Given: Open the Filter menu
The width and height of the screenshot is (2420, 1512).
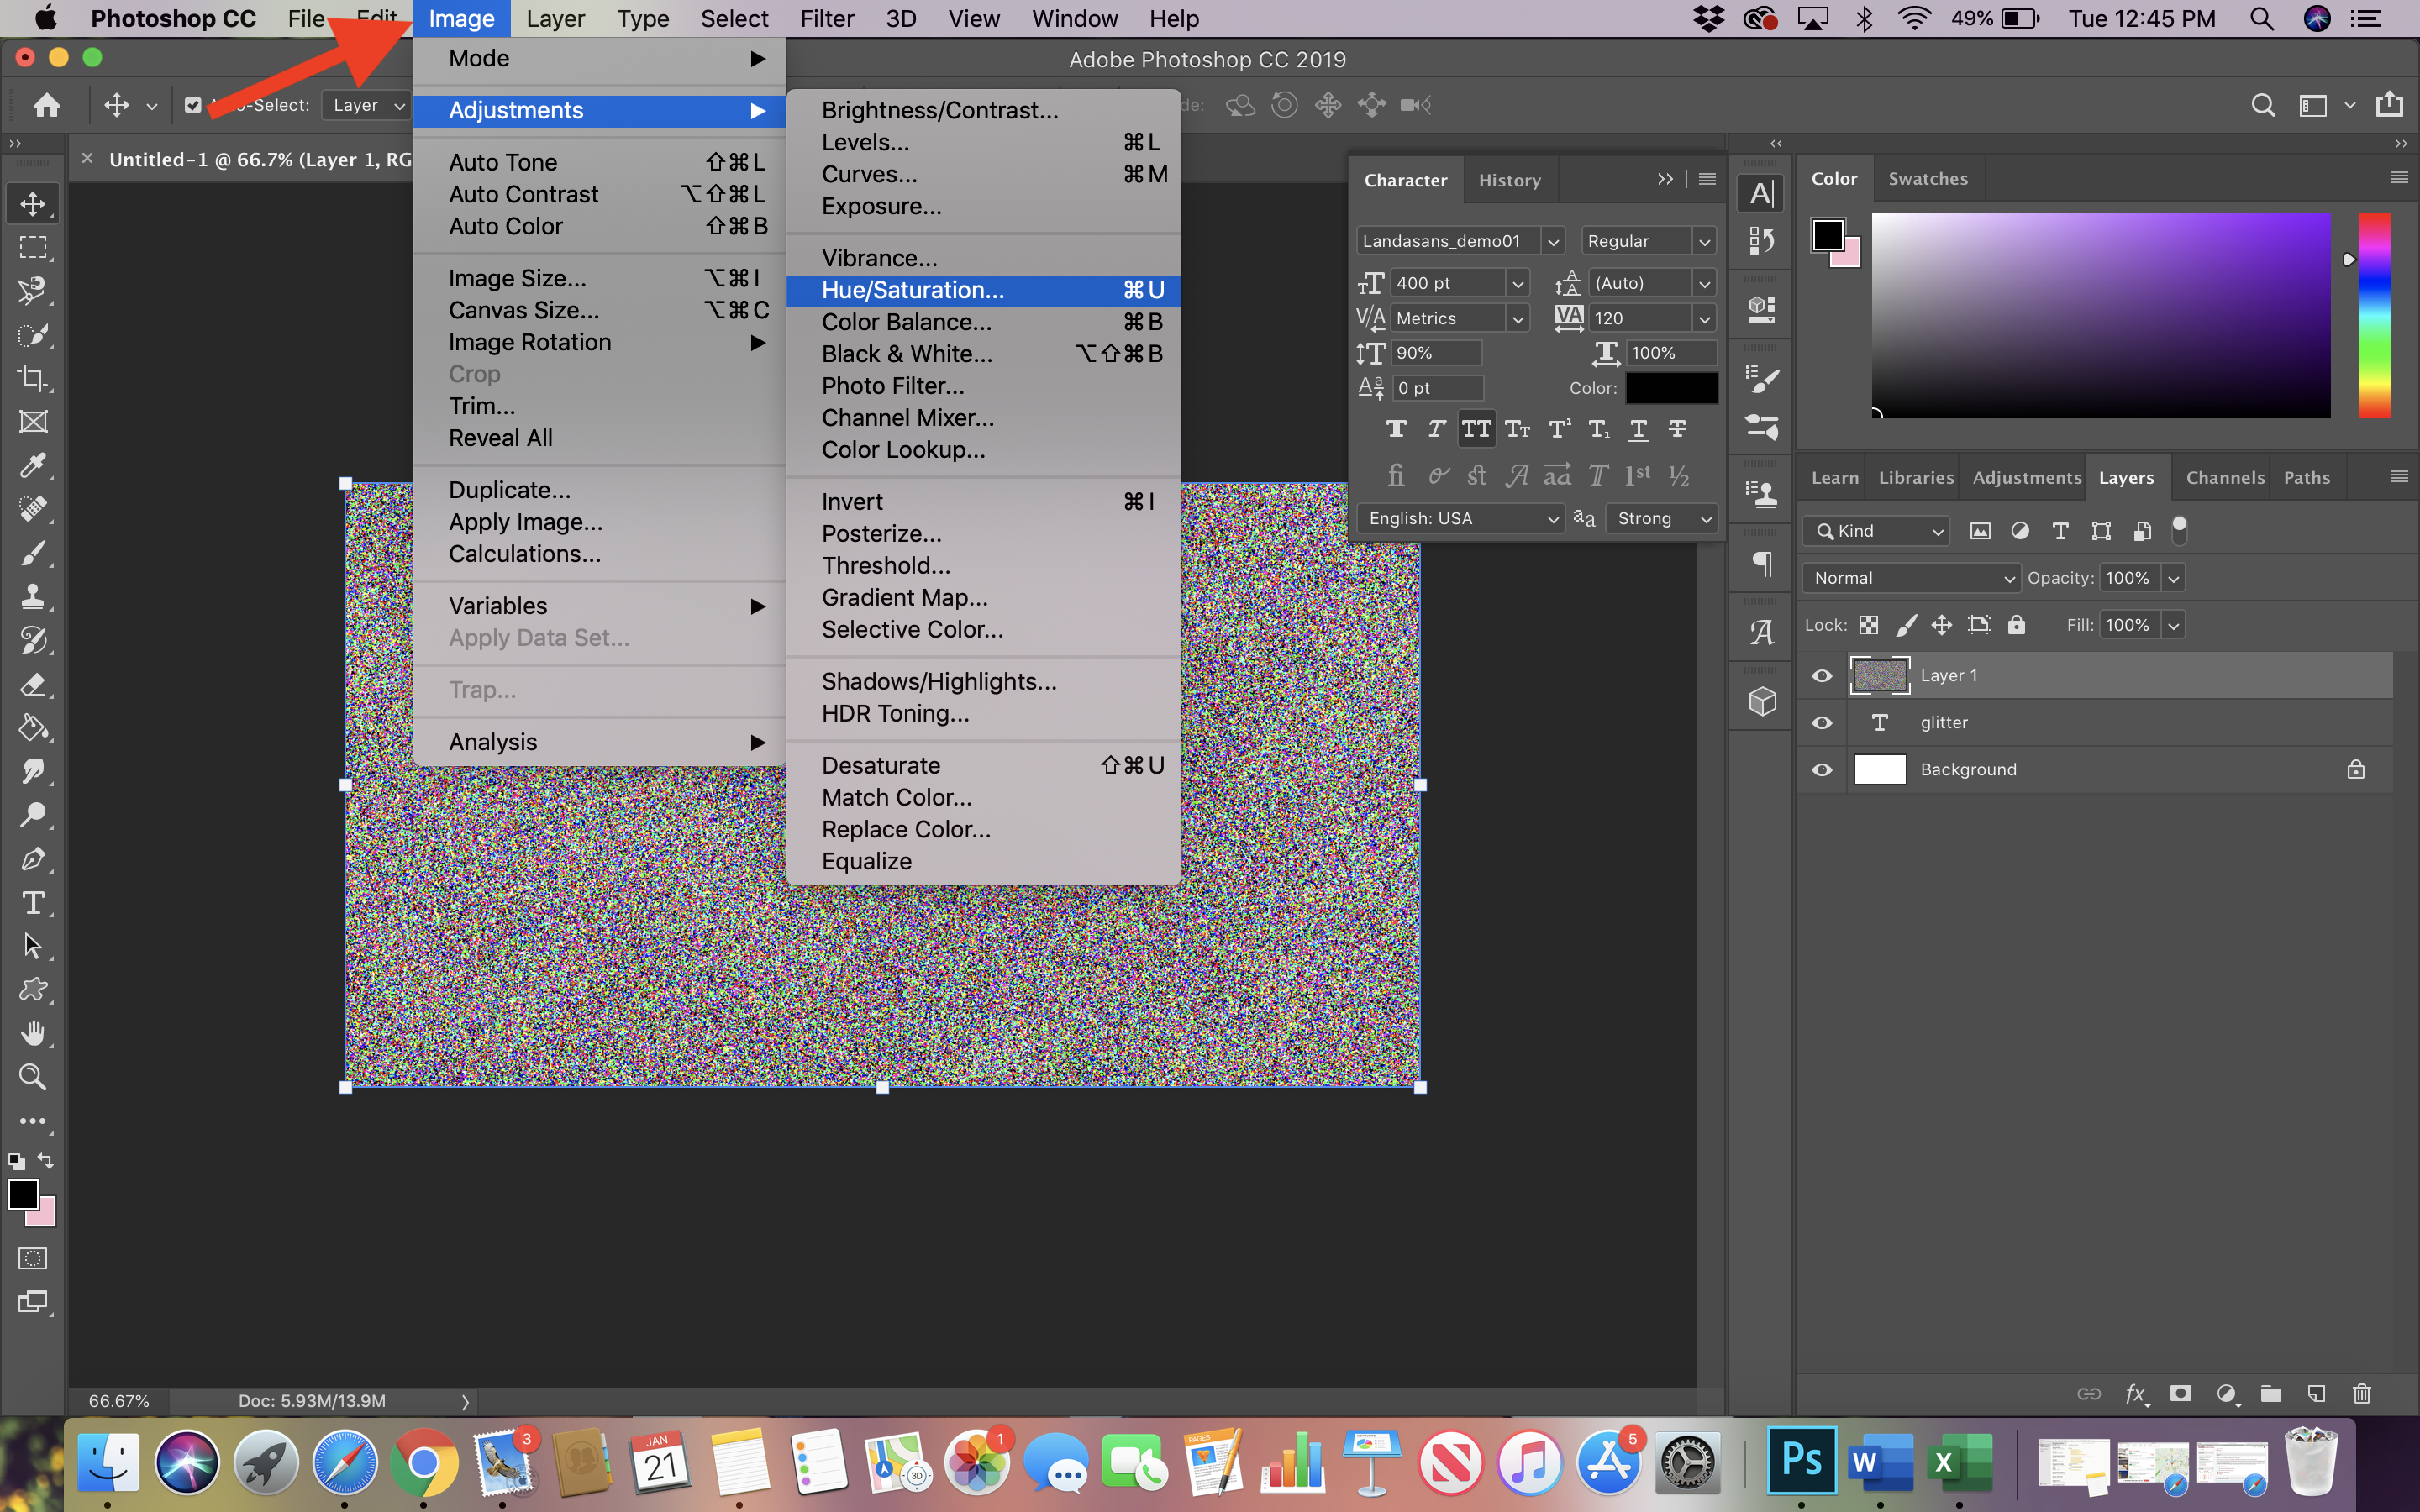Looking at the screenshot, I should 826,19.
